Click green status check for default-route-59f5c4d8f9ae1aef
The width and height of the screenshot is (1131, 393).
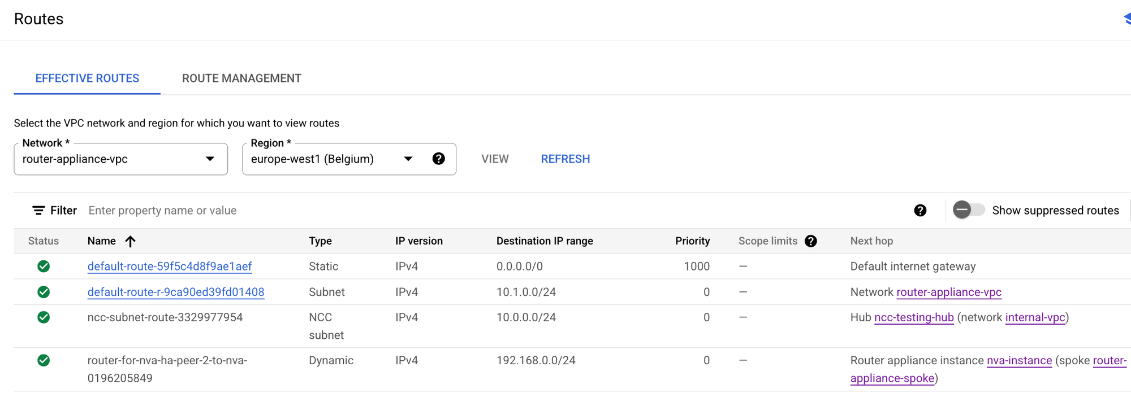pos(44,267)
